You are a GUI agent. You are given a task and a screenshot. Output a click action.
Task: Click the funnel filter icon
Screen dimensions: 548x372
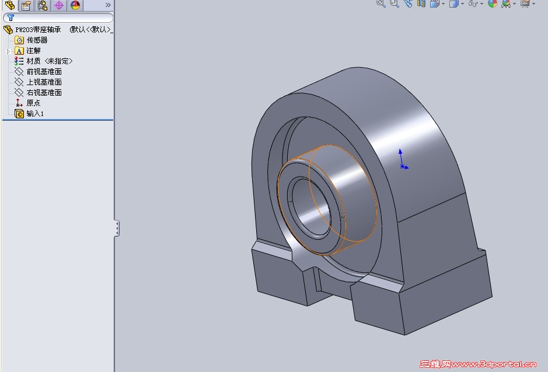(11, 17)
